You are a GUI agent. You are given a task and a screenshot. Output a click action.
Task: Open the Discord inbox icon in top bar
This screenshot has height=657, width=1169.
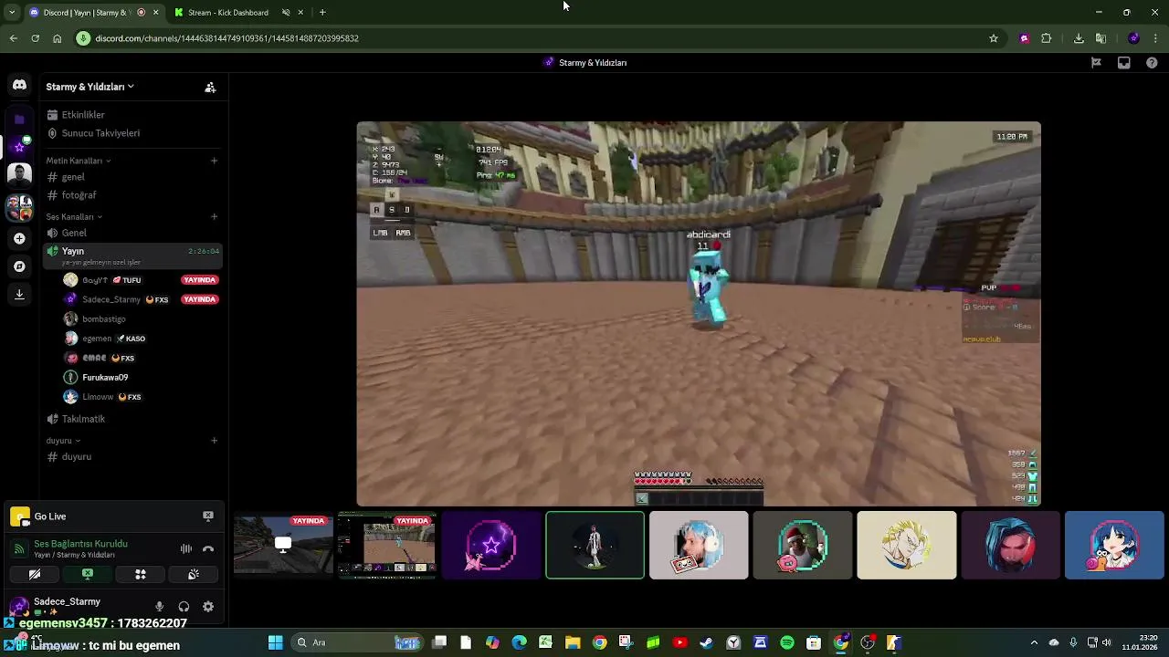click(x=1124, y=63)
